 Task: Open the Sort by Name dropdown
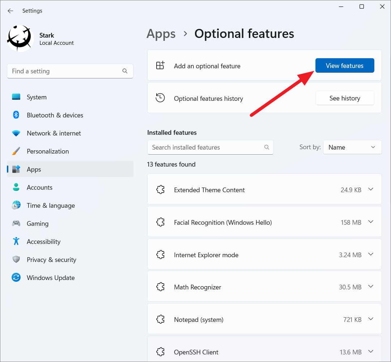[x=352, y=147]
